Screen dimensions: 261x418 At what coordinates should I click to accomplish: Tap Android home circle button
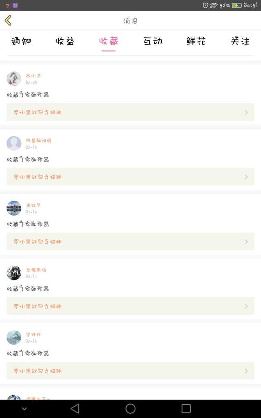pyautogui.click(x=130, y=408)
